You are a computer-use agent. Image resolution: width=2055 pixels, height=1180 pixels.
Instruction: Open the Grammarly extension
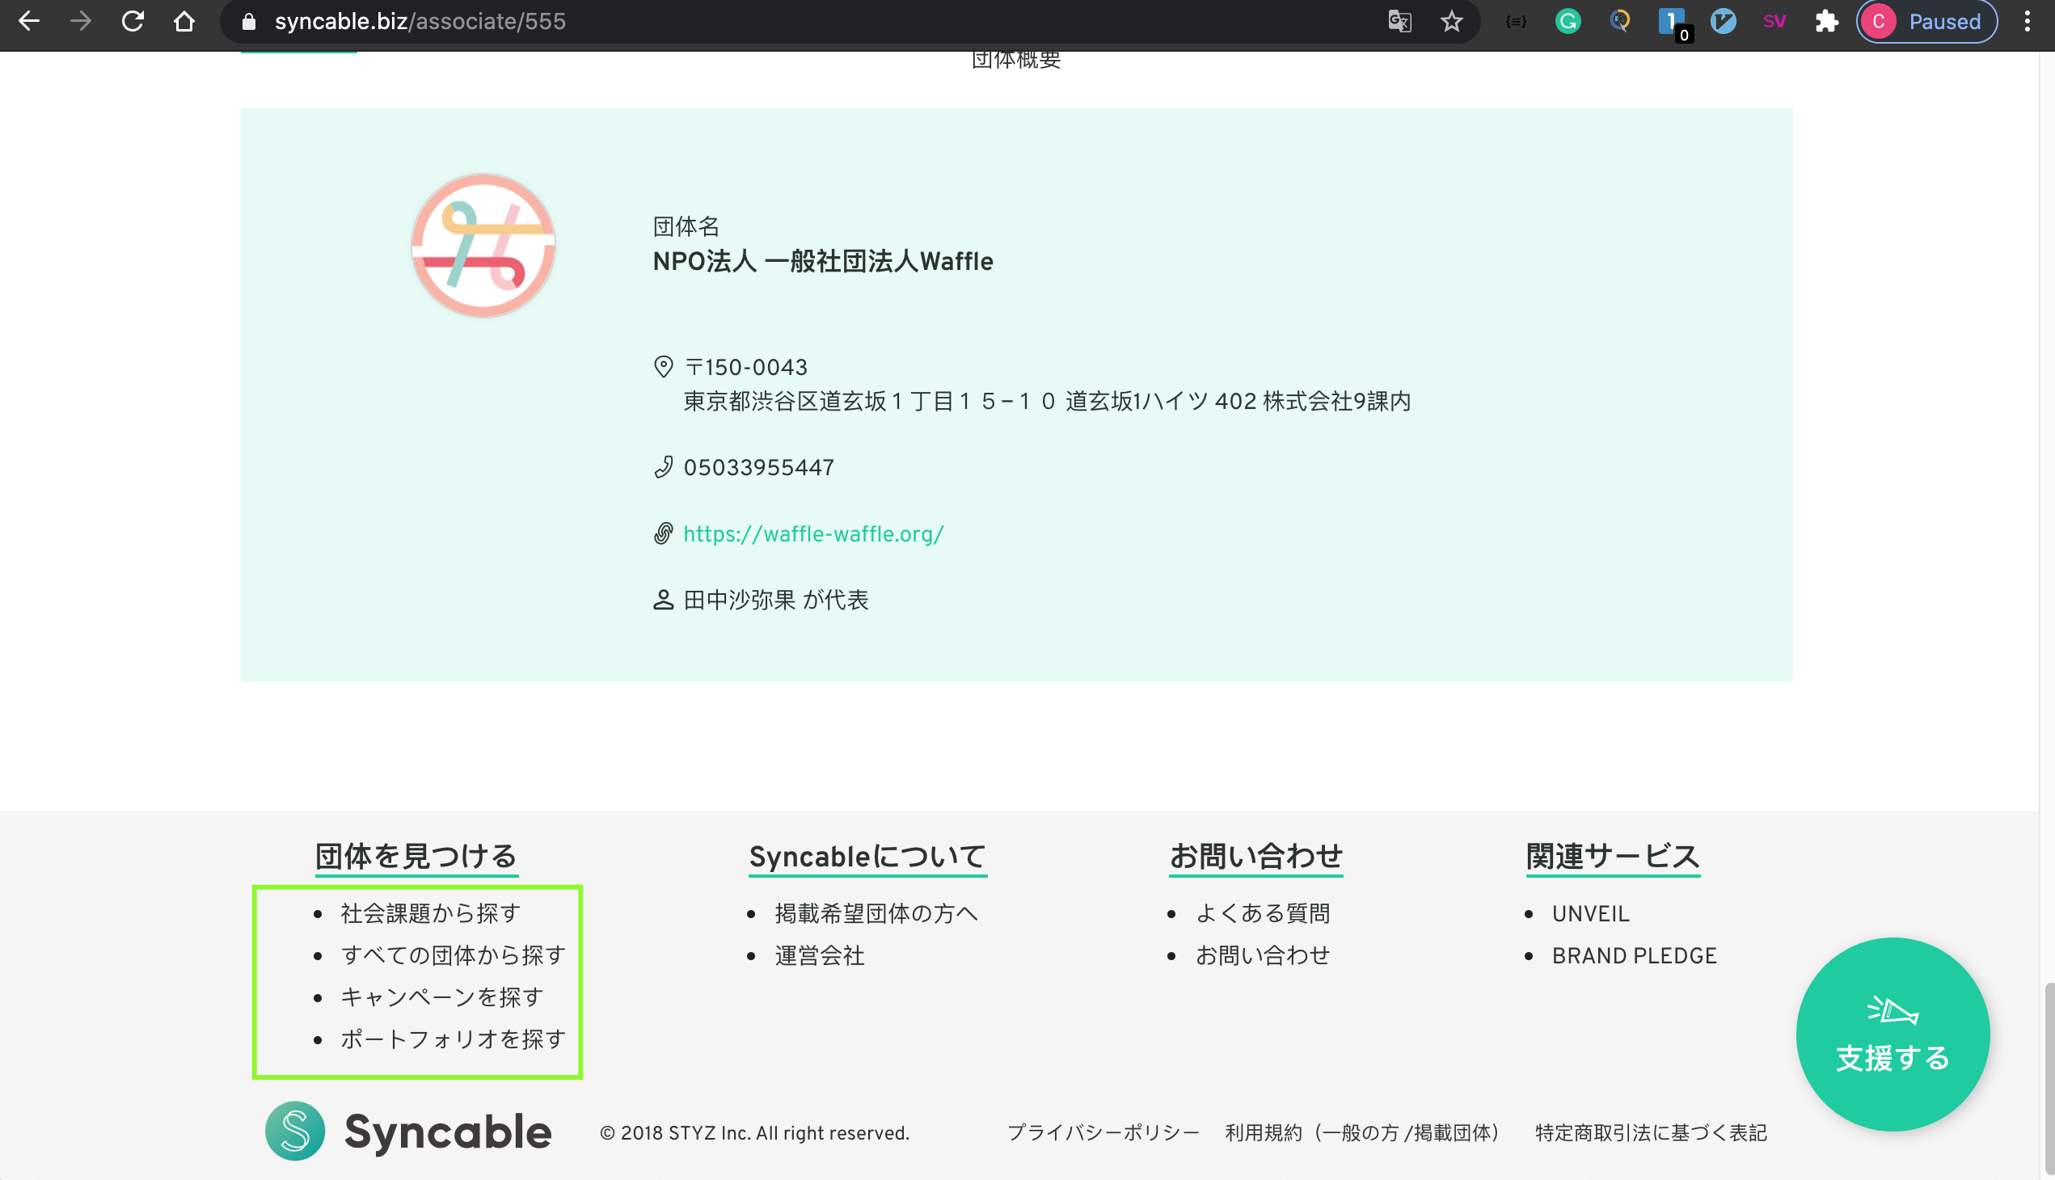pyautogui.click(x=1567, y=21)
